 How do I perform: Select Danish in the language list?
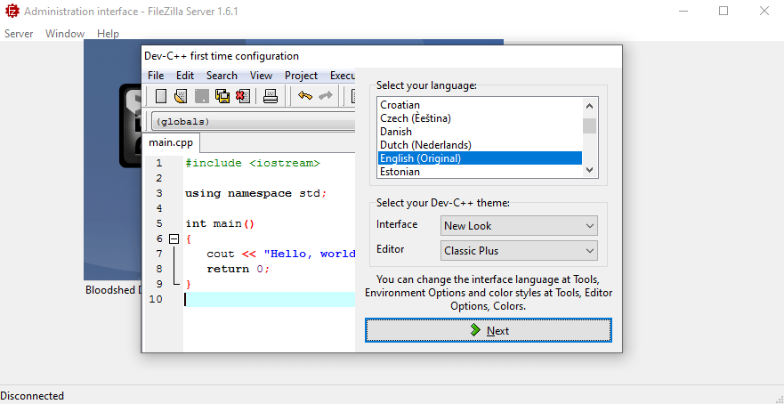(480, 132)
